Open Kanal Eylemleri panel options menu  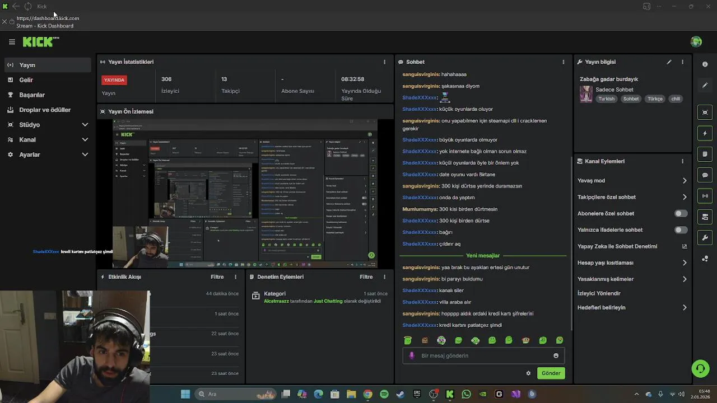[x=682, y=161]
